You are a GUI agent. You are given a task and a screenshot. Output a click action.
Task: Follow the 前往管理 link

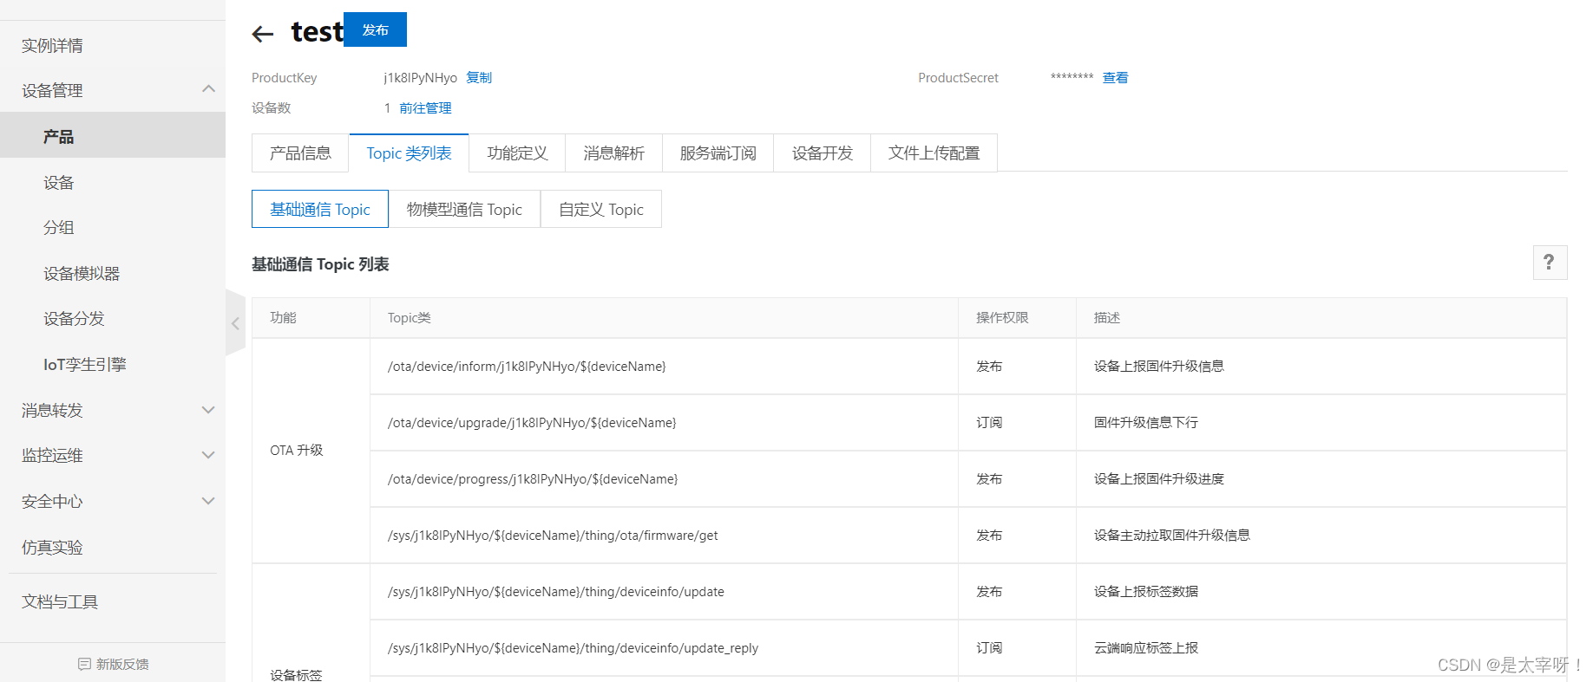[425, 107]
